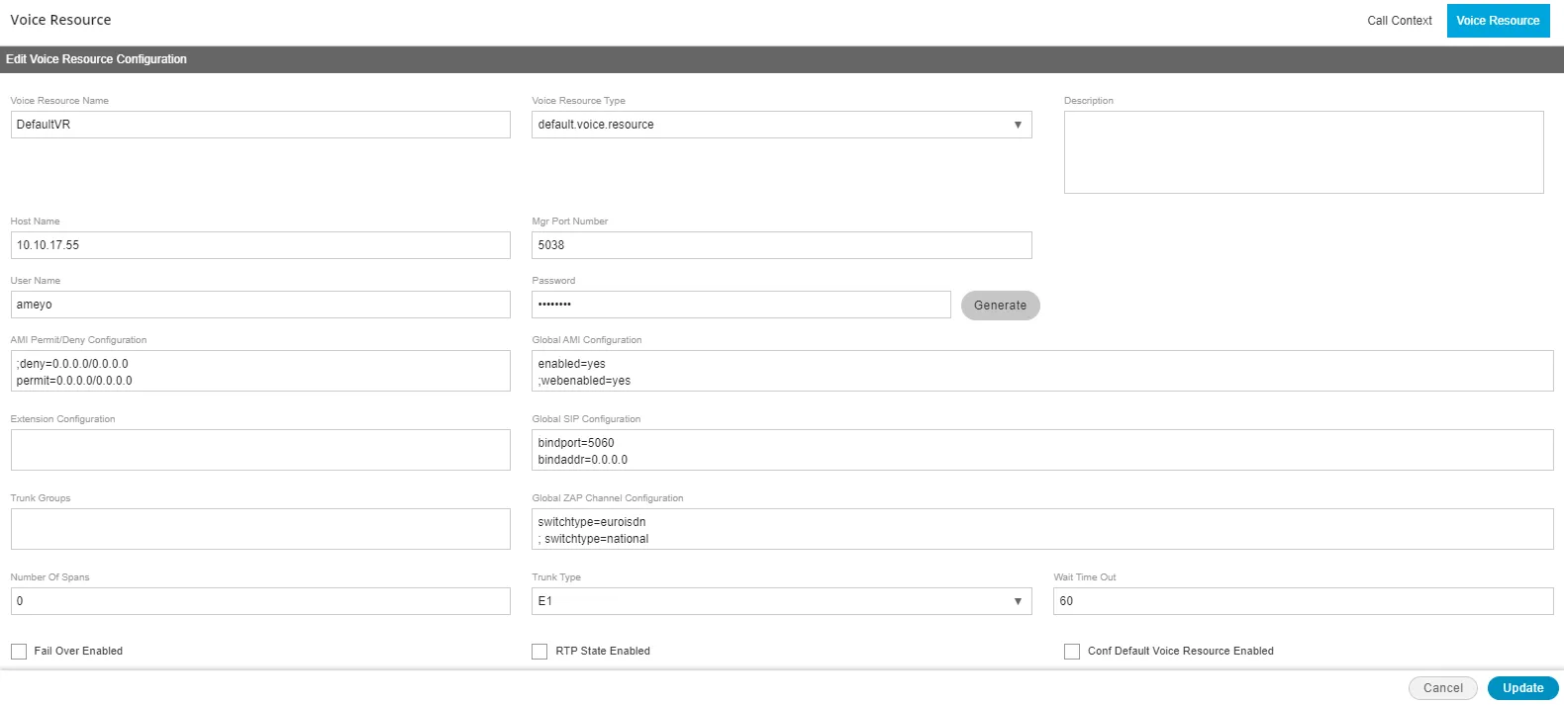Switch to the Call Context tab

click(x=1399, y=21)
